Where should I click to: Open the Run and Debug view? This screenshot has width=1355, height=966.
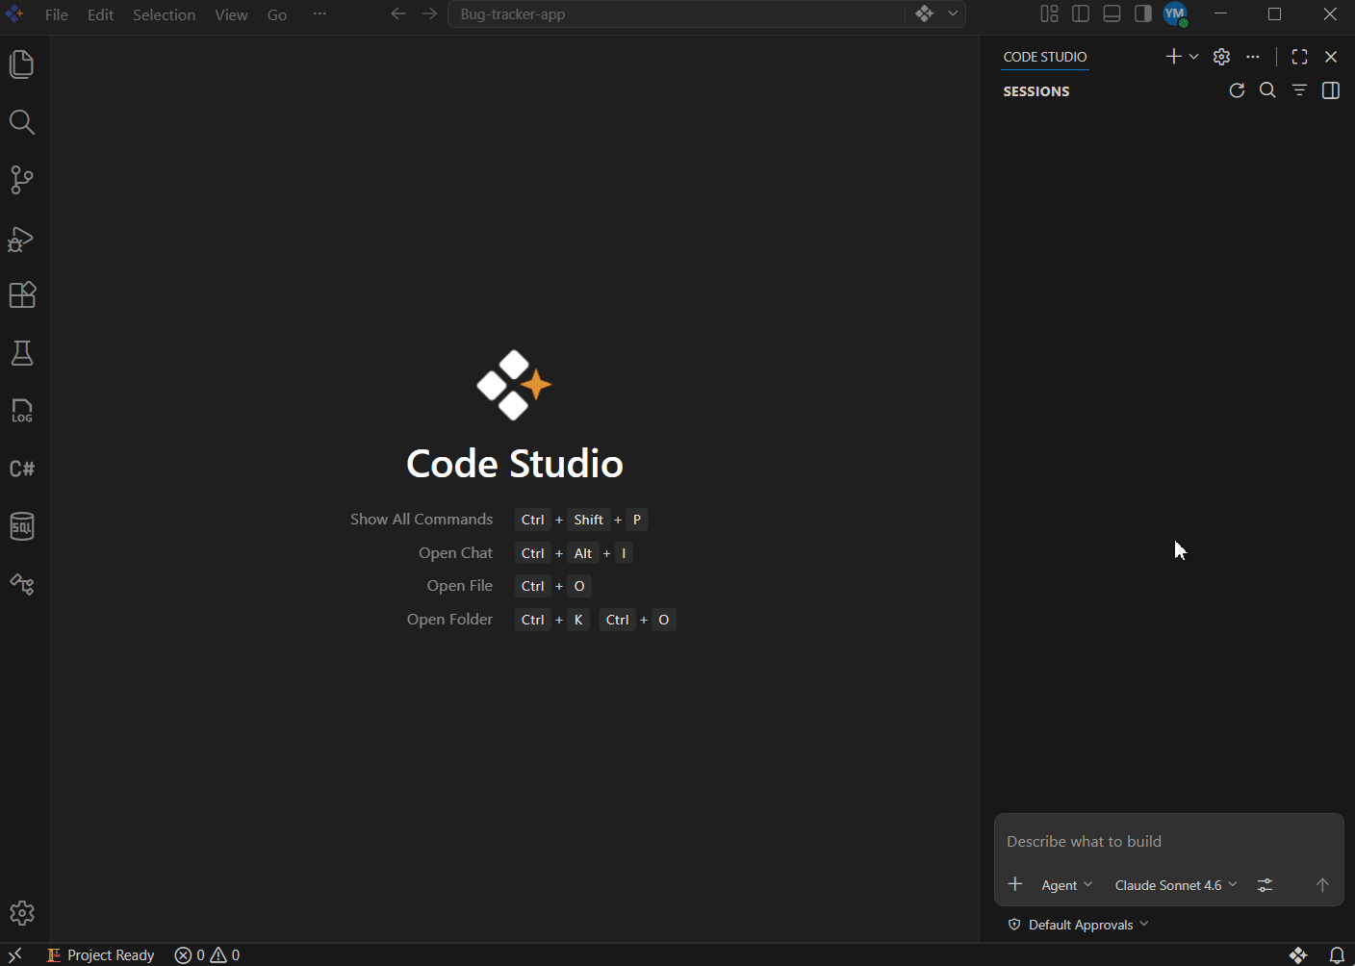pos(22,238)
